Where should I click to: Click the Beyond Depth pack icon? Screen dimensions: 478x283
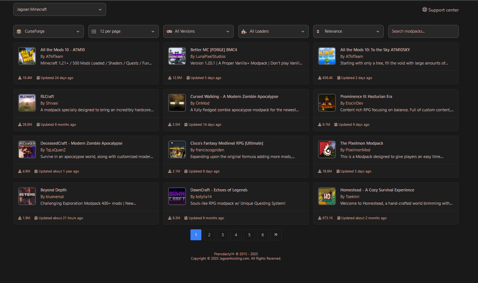pyautogui.click(x=27, y=196)
